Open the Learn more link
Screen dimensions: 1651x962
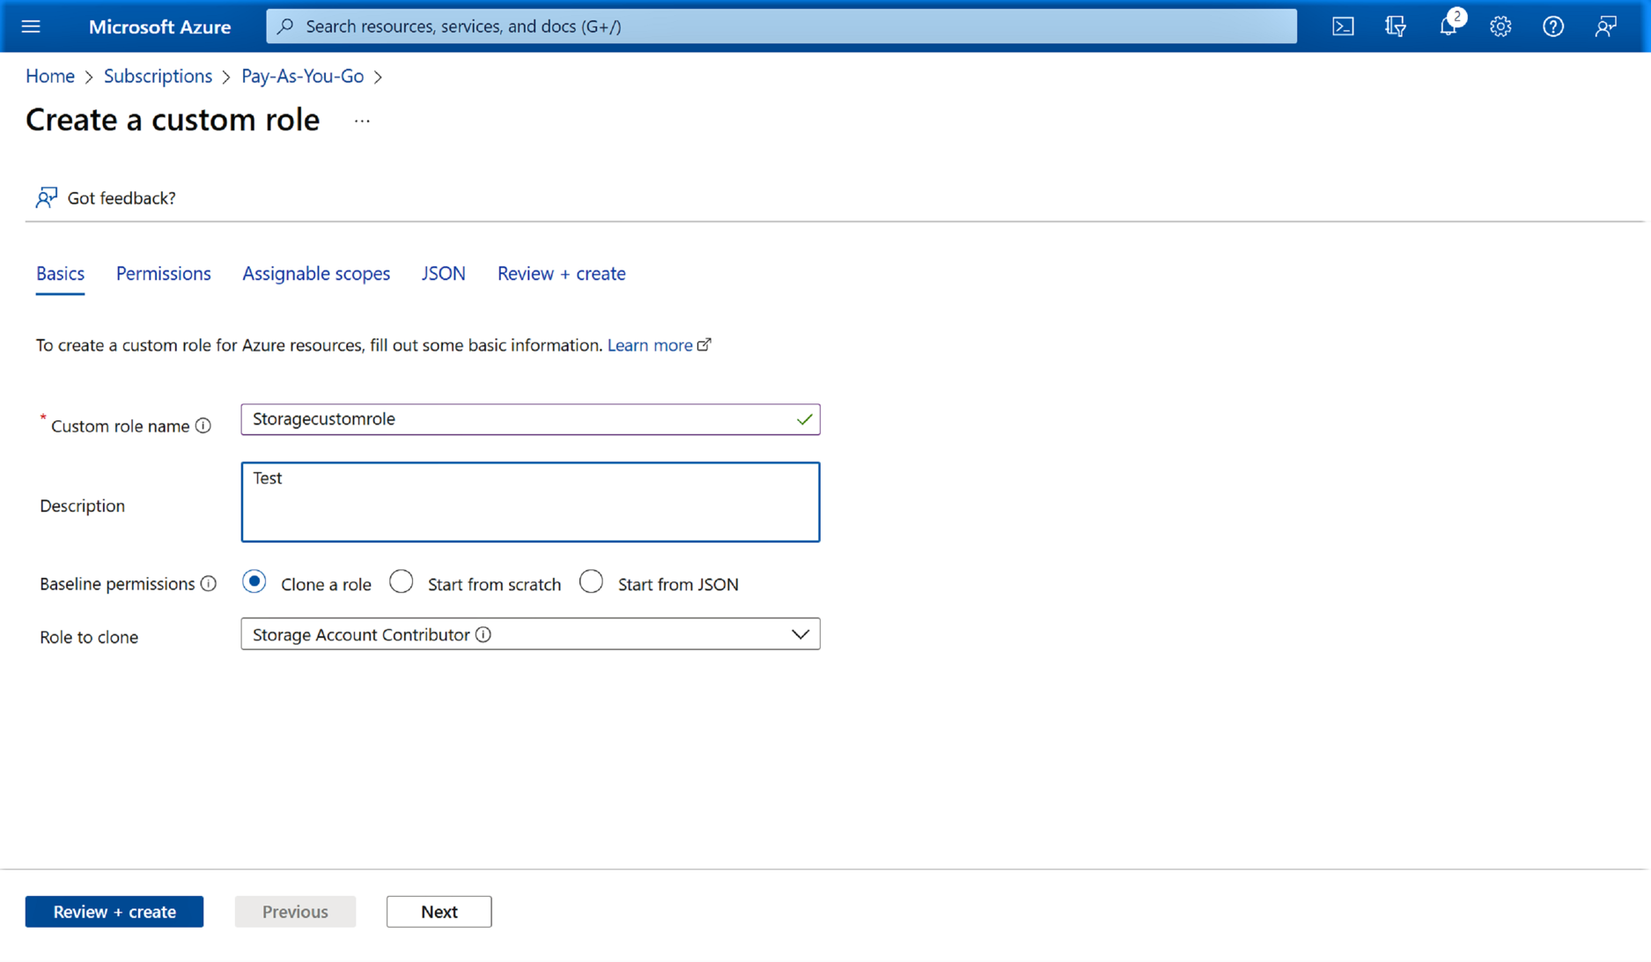click(650, 345)
